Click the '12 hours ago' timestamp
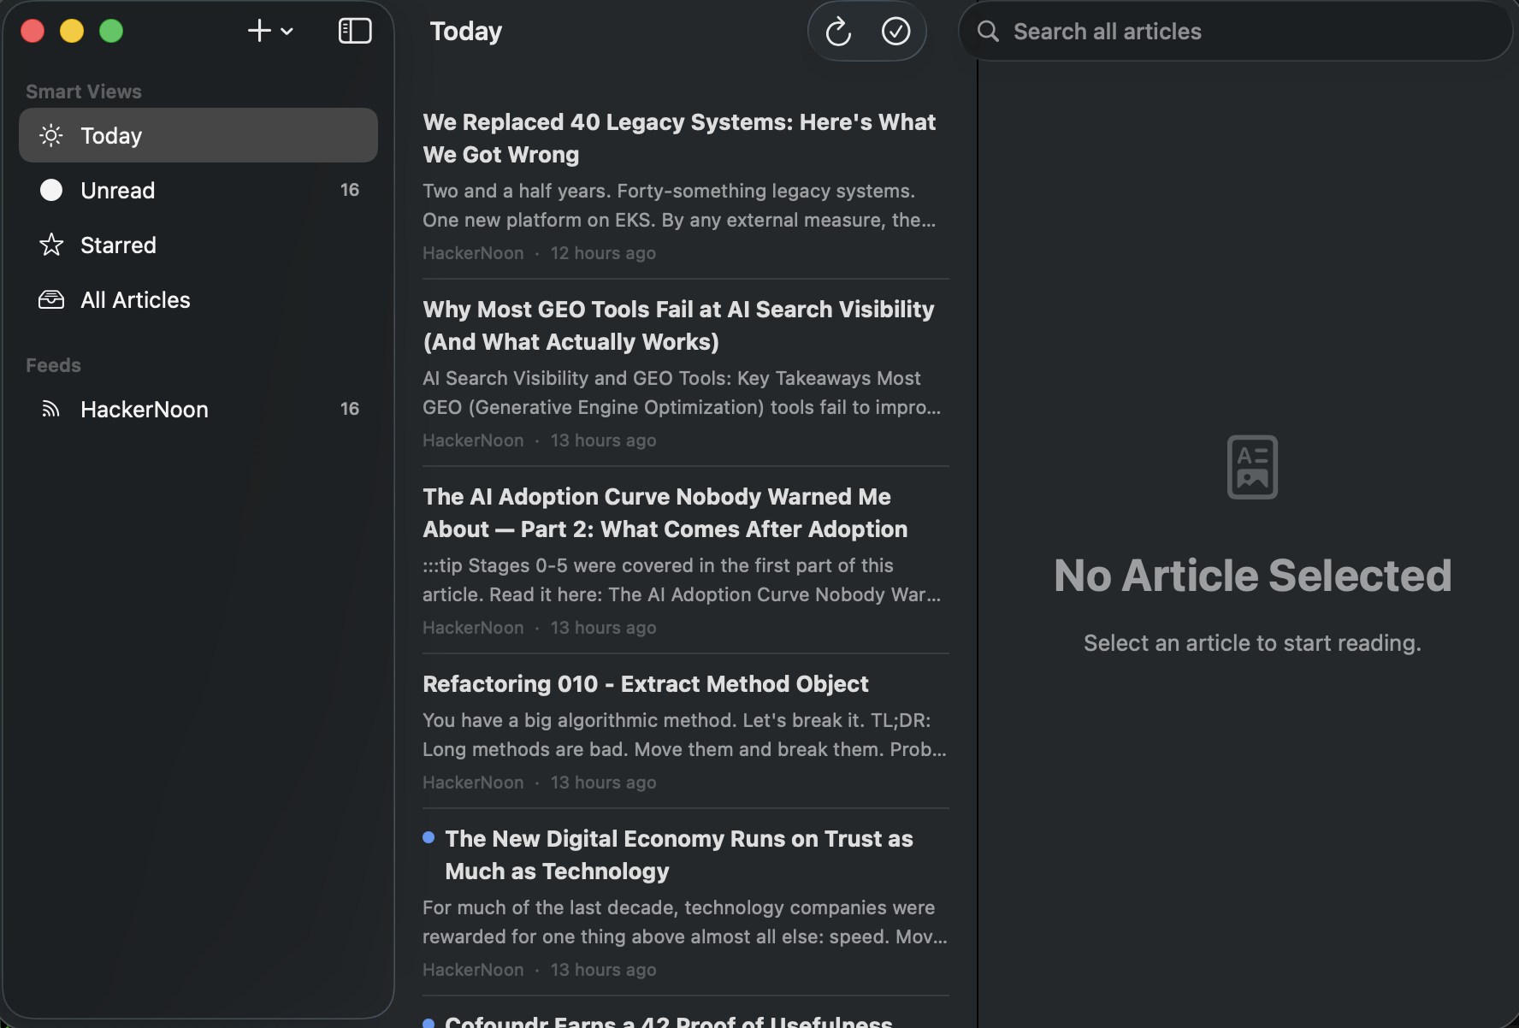1519x1028 pixels. point(603,253)
